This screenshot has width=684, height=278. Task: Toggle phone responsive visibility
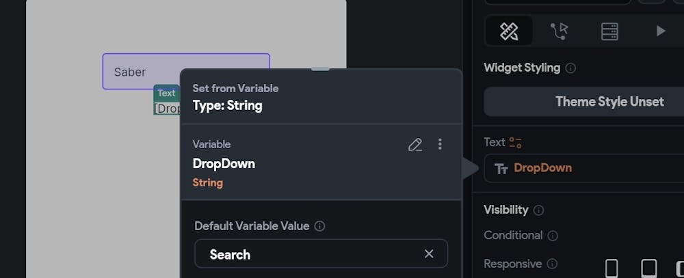[611, 268]
